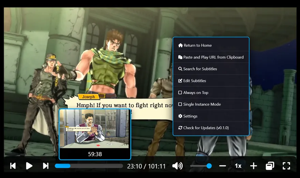The image size is (300, 178).
Task: Choose Return to Home
Action: [x=211, y=45]
